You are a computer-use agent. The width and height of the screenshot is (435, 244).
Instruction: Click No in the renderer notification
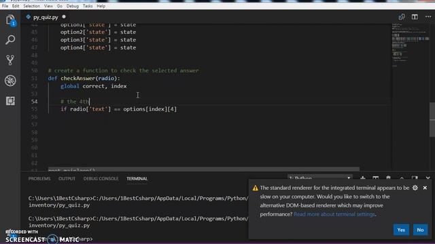420,230
